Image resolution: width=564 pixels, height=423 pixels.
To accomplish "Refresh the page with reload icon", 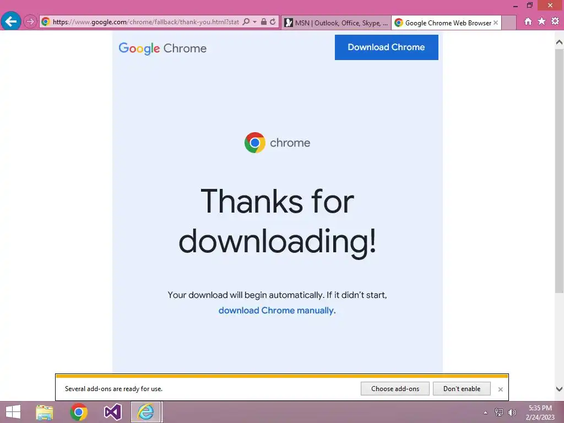I will point(273,22).
